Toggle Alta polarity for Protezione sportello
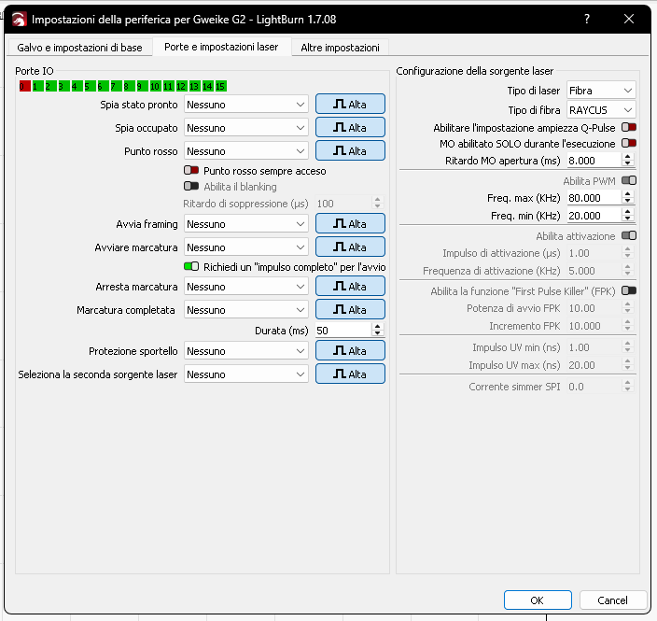657x621 pixels. tap(350, 351)
